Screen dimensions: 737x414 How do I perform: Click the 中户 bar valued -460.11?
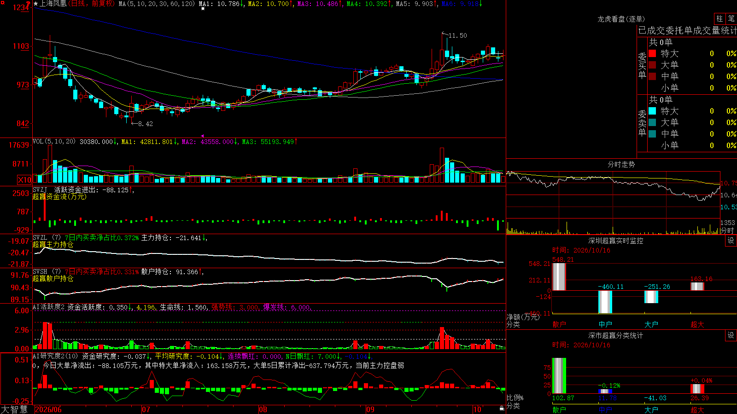coord(605,302)
